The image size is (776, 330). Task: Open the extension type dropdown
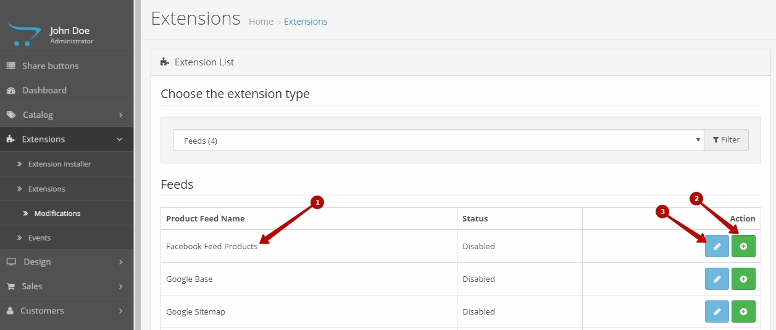438,141
